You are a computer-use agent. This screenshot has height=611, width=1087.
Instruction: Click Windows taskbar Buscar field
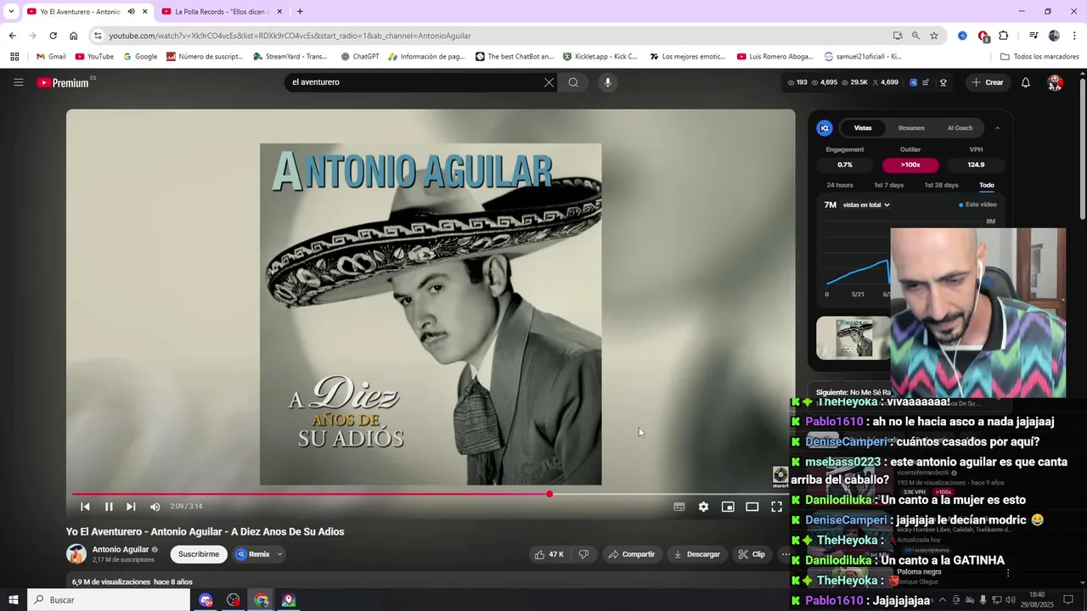[x=110, y=600]
